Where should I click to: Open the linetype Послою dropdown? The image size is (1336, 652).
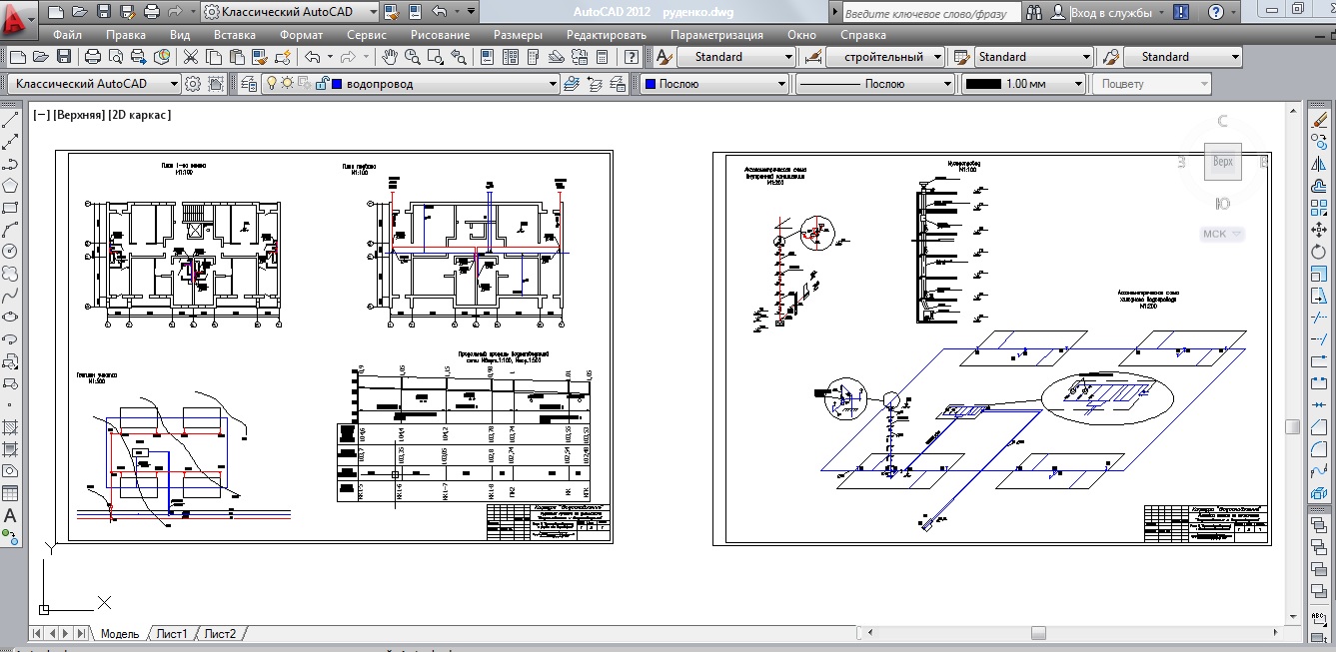tap(875, 84)
